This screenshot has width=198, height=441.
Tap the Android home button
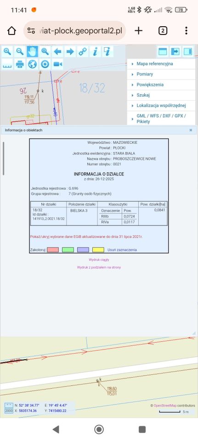tap(99, 429)
